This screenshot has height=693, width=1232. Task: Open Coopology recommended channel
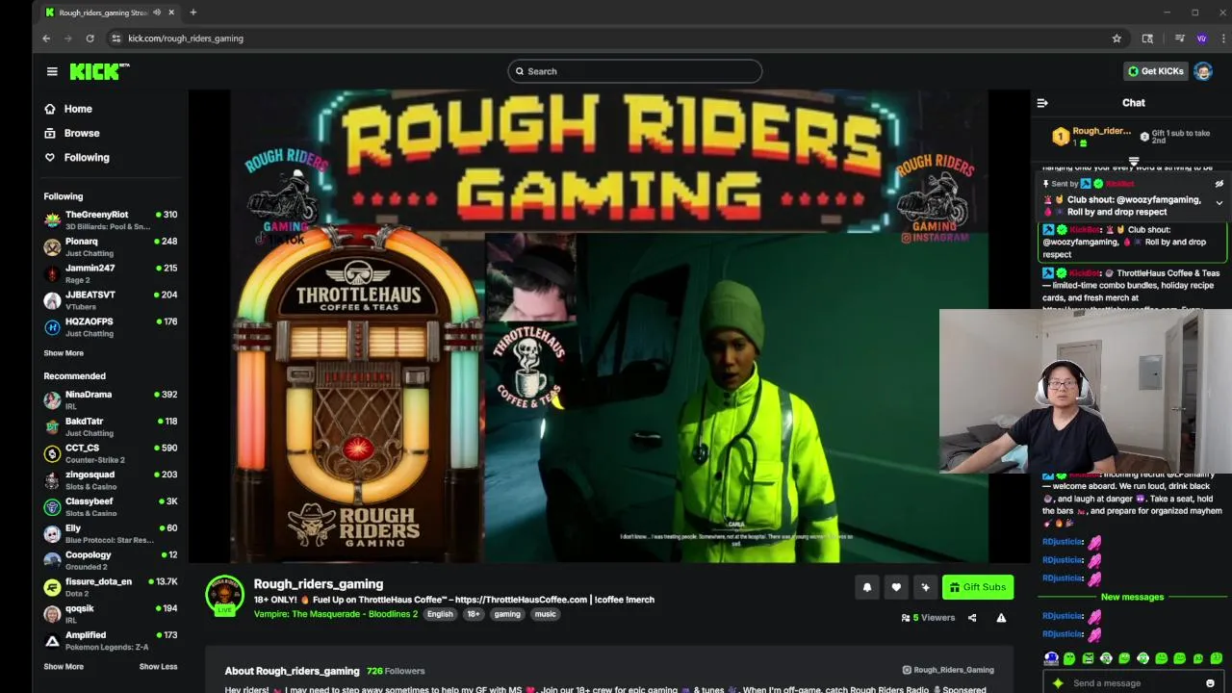click(111, 560)
